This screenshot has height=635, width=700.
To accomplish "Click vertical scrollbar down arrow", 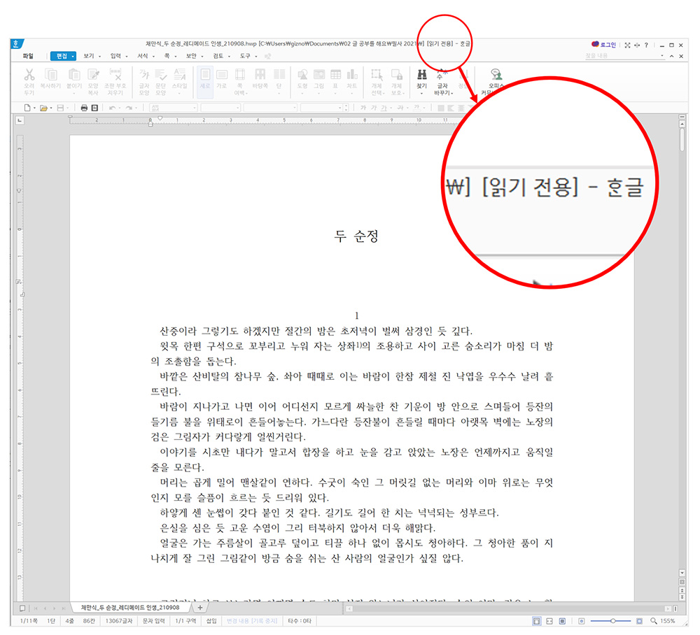I will [682, 573].
